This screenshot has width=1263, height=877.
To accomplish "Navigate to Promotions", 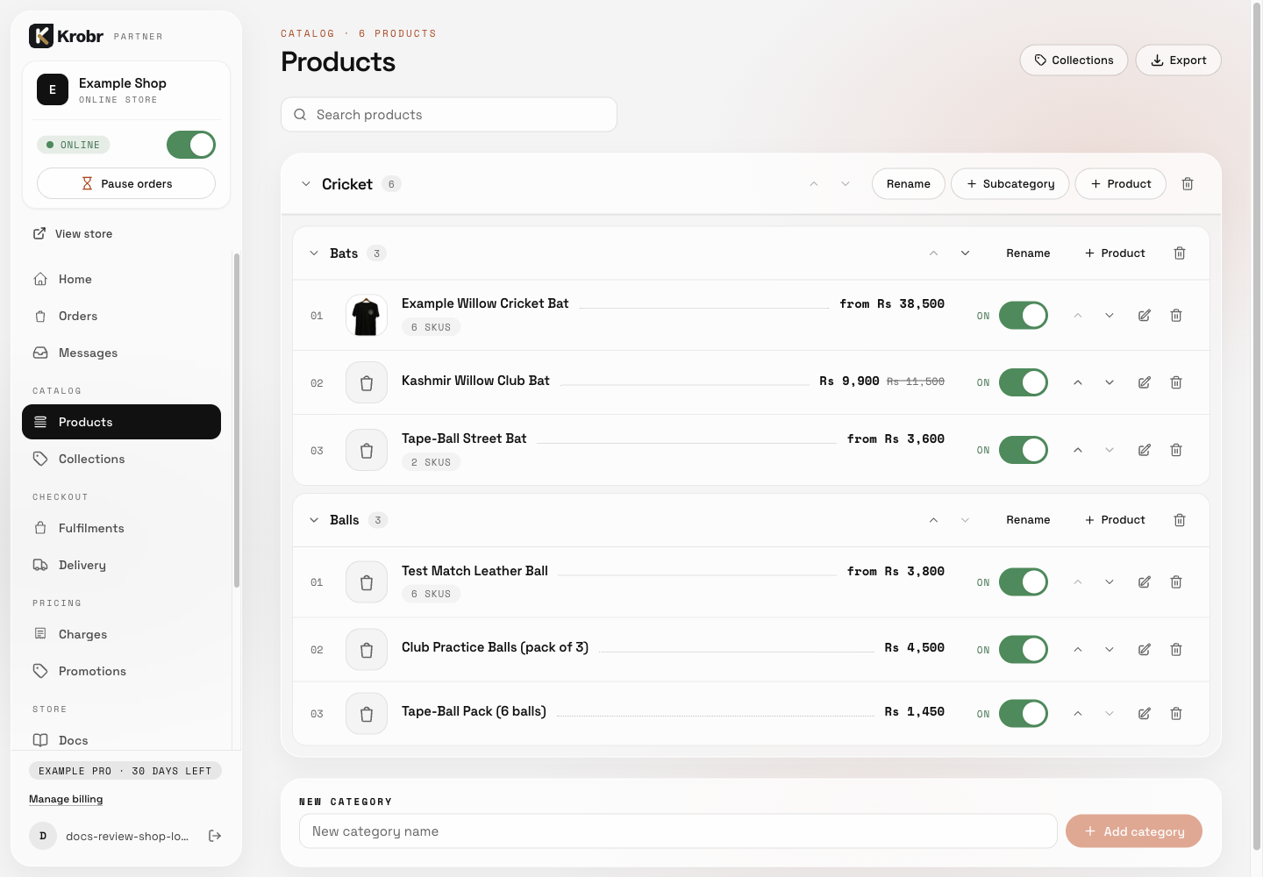I will coord(121,671).
